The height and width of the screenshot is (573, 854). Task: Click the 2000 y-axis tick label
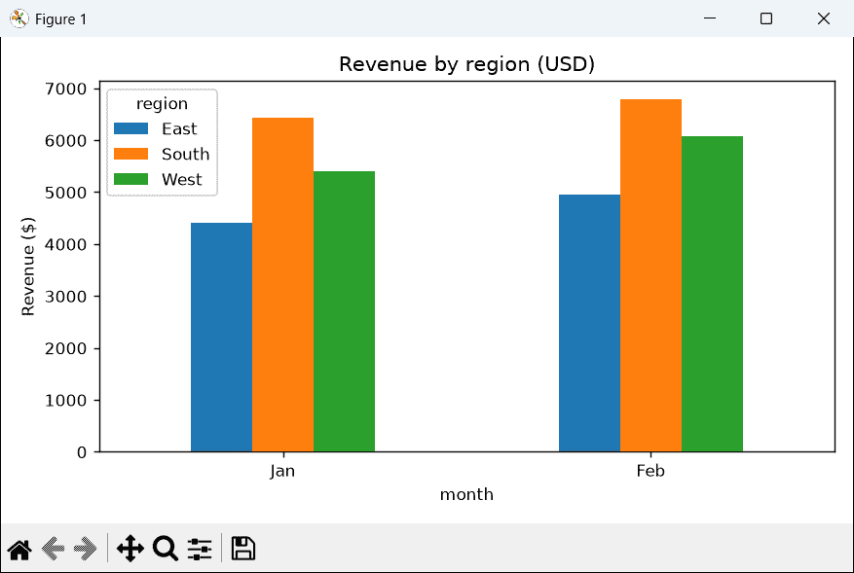(x=65, y=349)
